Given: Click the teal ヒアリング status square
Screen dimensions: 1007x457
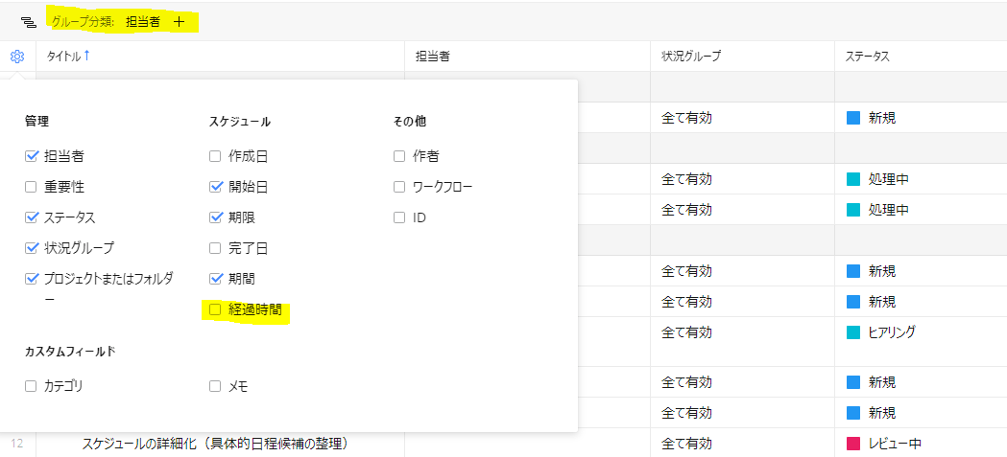Looking at the screenshot, I should click(853, 332).
